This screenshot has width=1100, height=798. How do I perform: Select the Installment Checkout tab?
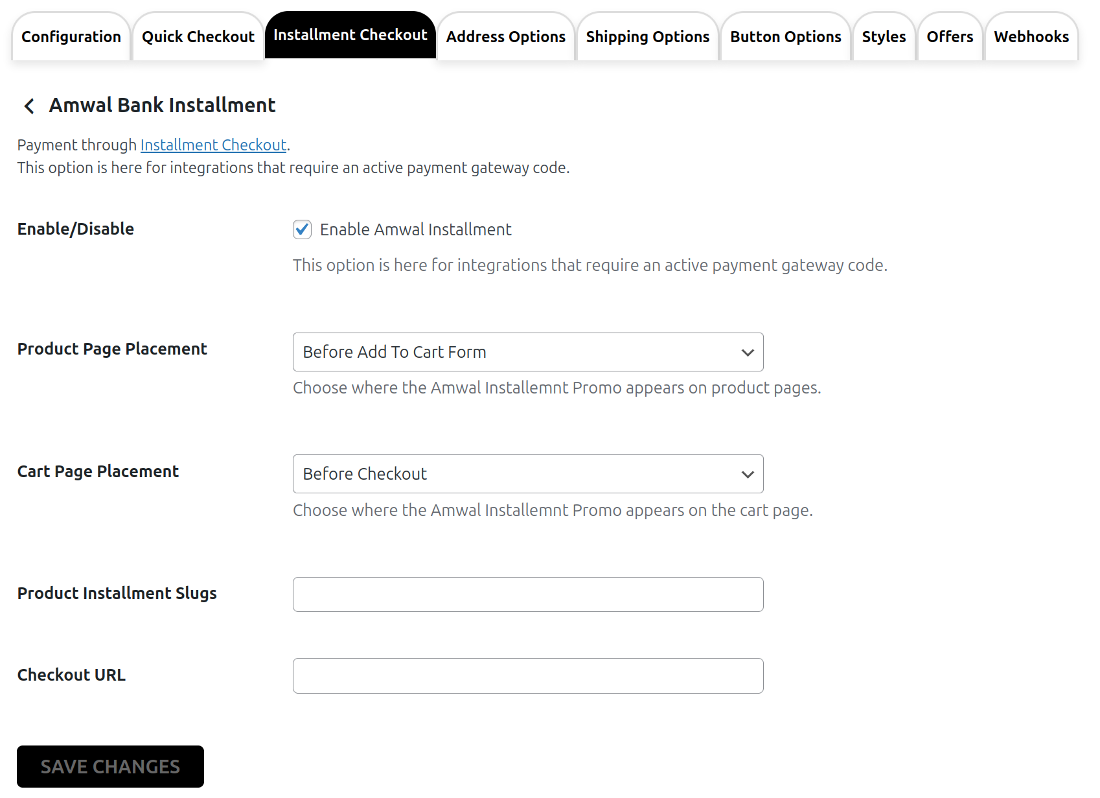click(350, 35)
